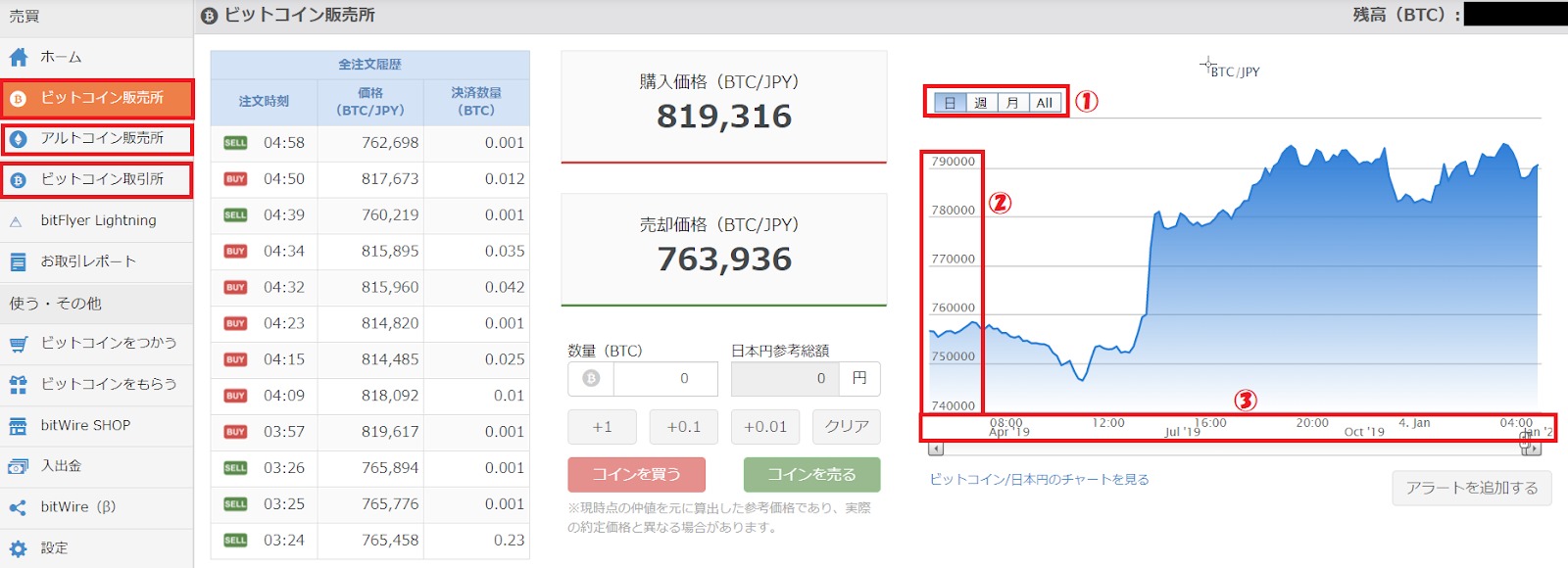Viewport: 1568px width, 568px height.
Task: Open ビットコイン/日本円のチャートを見る link
Action: 1039,480
